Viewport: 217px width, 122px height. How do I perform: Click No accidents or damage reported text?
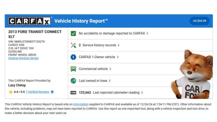click(x=112, y=33)
